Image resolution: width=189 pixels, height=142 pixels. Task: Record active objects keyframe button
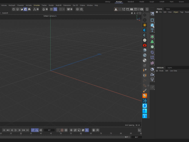pyautogui.click(x=58, y=130)
